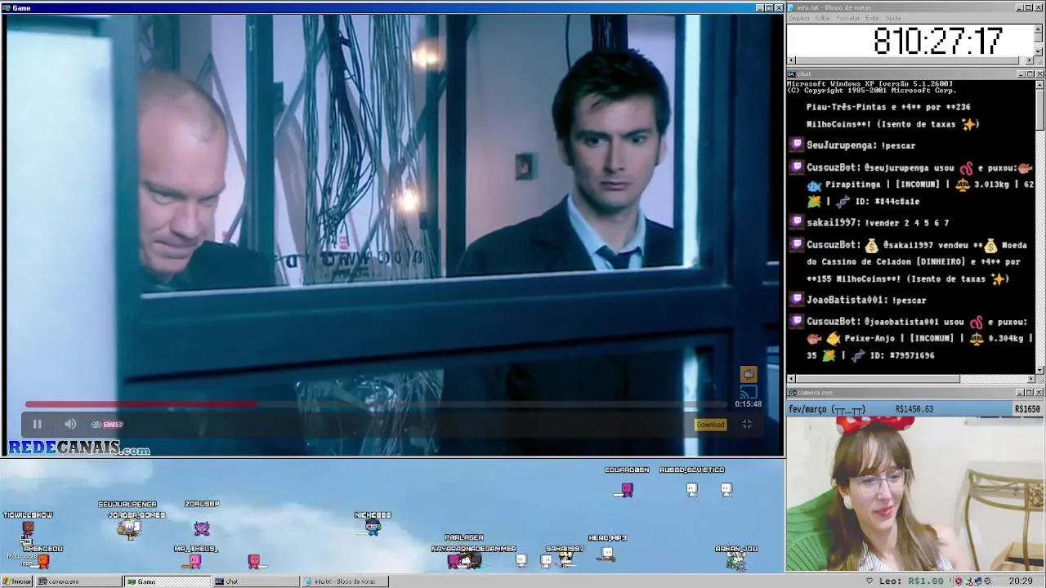Click Notepad vertical scrollbar down arrow
Viewport: 1046px width, 588px height.
[1039, 51]
